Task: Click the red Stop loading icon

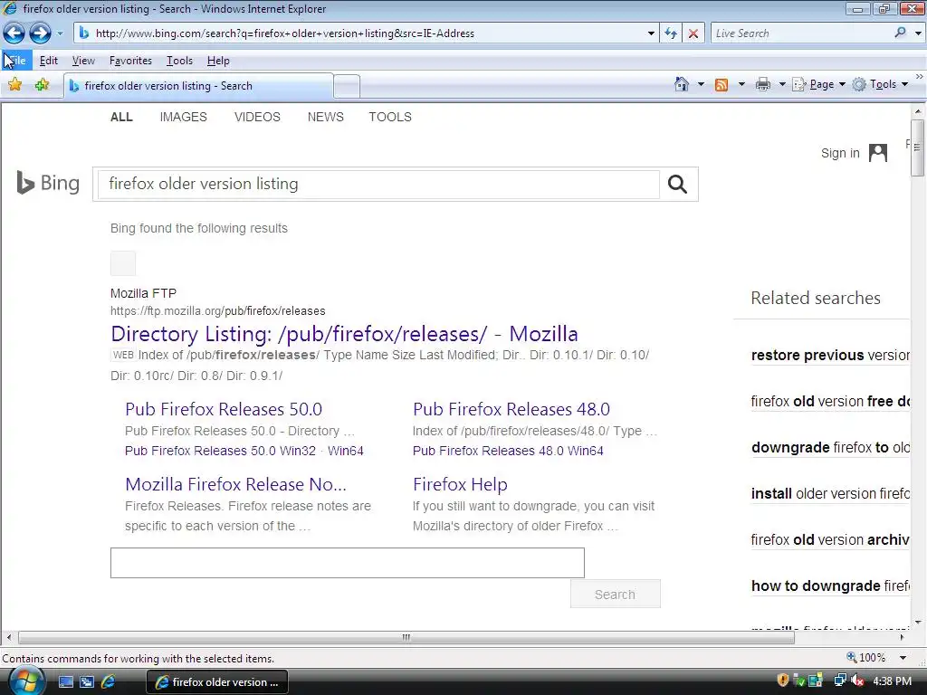Action: point(693,33)
